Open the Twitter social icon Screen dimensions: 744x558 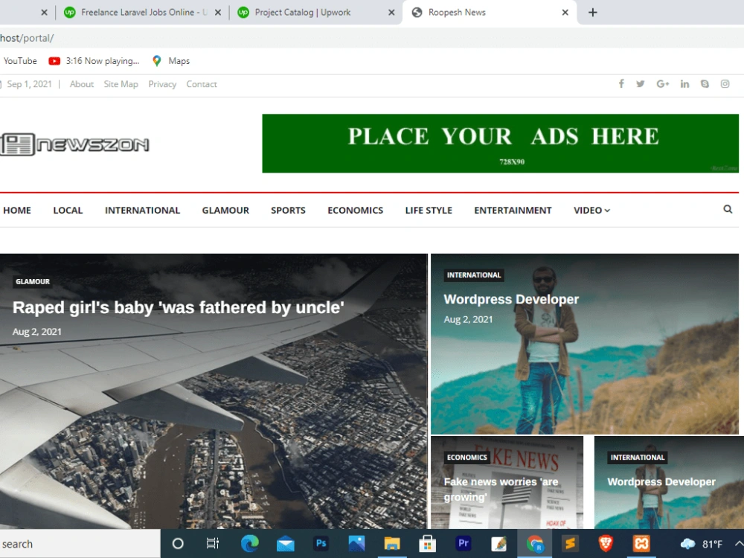click(640, 84)
